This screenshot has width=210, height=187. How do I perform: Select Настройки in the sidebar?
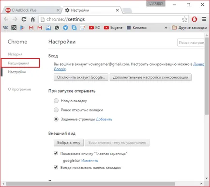pos(17,72)
